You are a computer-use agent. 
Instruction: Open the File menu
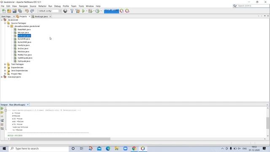click(3, 6)
